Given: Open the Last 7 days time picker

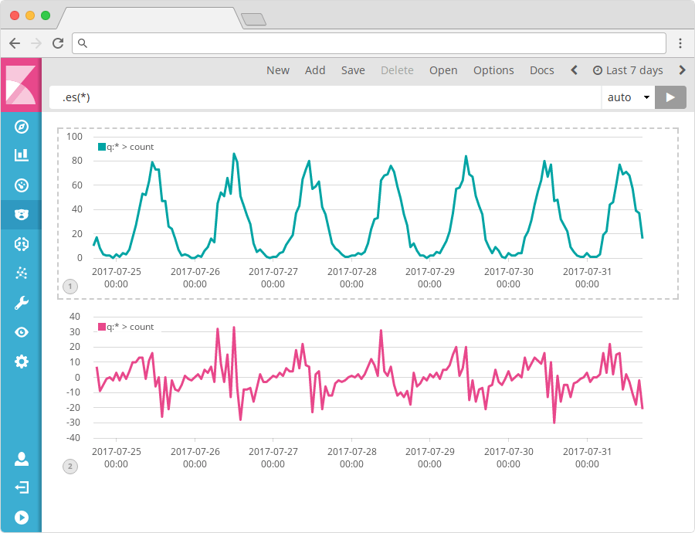Looking at the screenshot, I should click(x=628, y=70).
